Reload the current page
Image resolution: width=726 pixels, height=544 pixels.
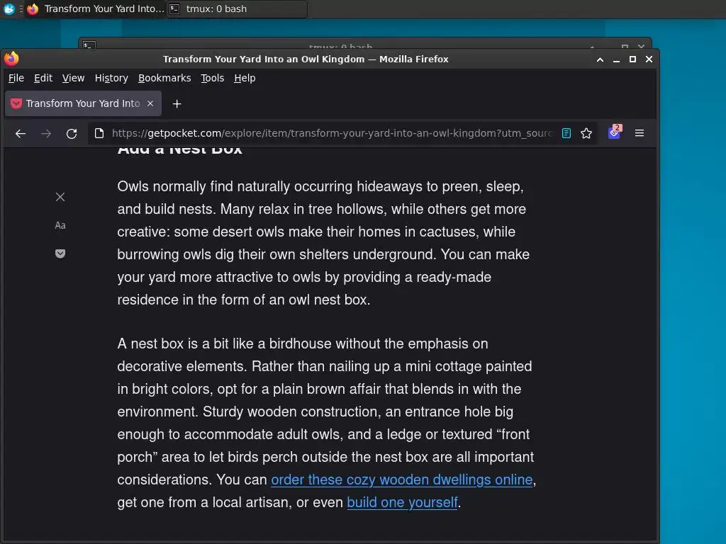72,134
